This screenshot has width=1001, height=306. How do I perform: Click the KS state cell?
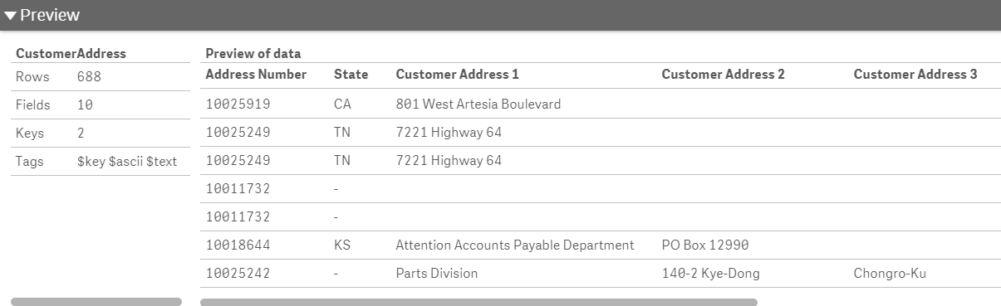click(x=342, y=245)
